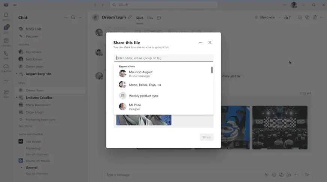The height and width of the screenshot is (182, 327).
Task: Open OneDrive in the left rail
Action: 6,68
